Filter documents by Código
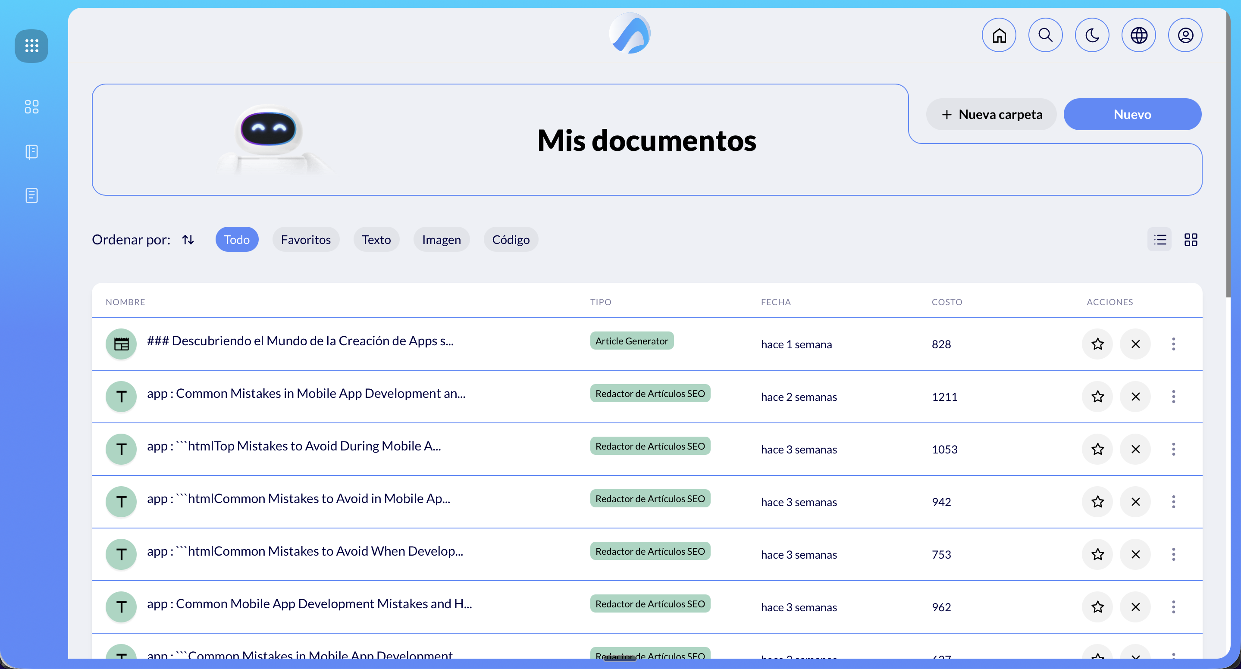Screen dimensions: 1241x669 point(510,239)
